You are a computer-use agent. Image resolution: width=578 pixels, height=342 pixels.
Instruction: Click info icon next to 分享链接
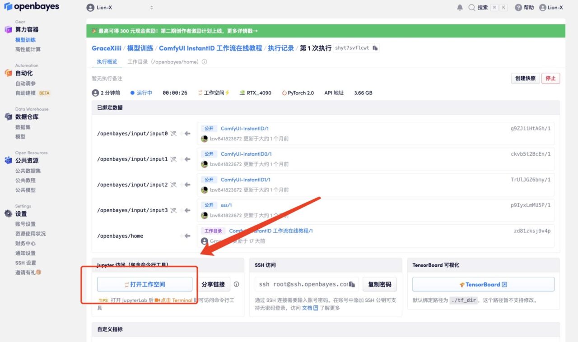click(236, 285)
